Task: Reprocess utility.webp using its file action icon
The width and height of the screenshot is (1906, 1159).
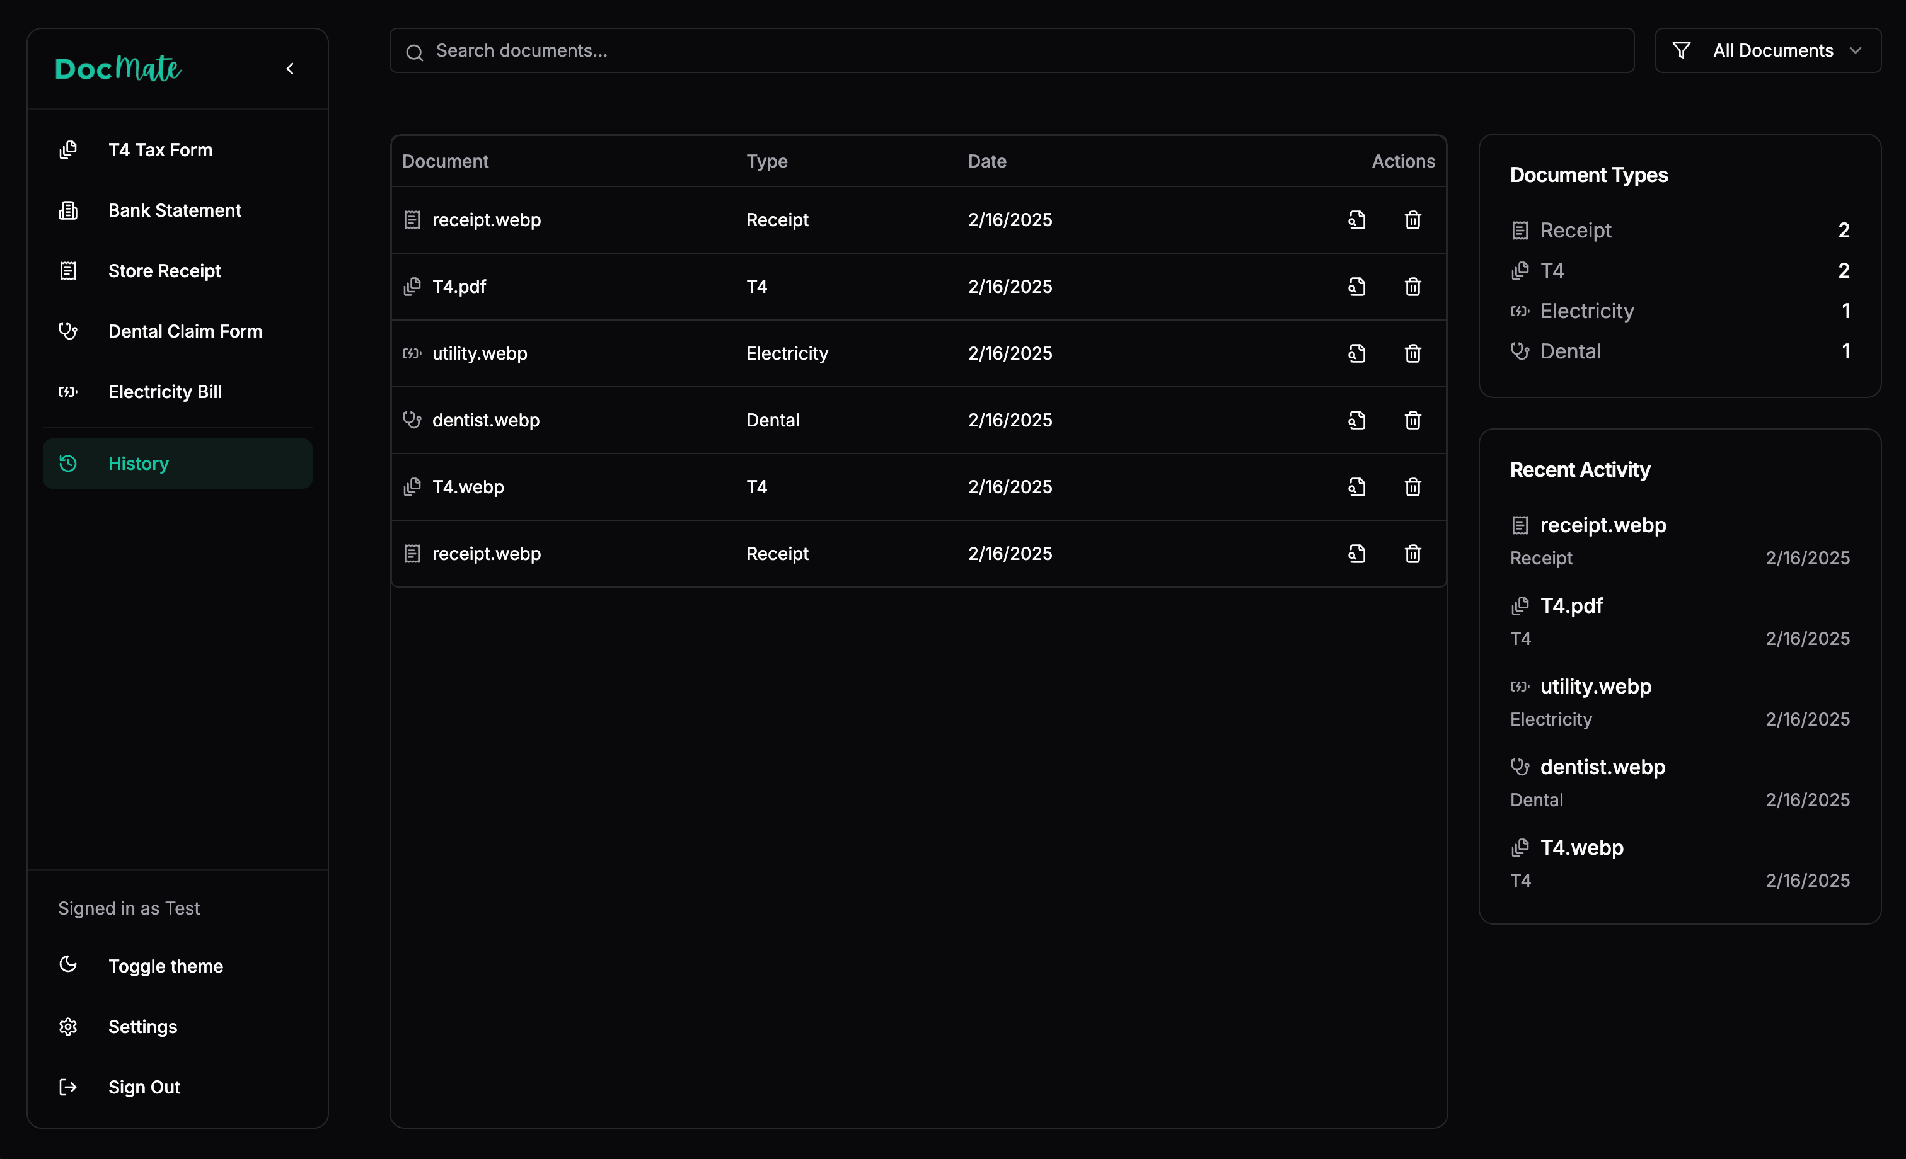Action: (1357, 353)
